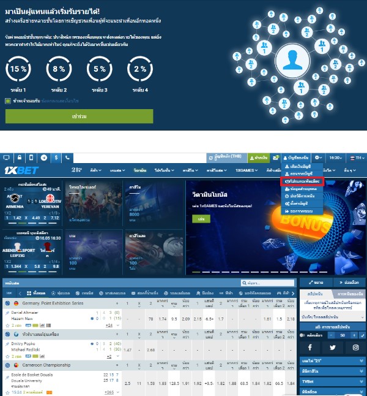Open the Twitter social icon
The height and width of the screenshot is (396, 367).
coord(333,348)
